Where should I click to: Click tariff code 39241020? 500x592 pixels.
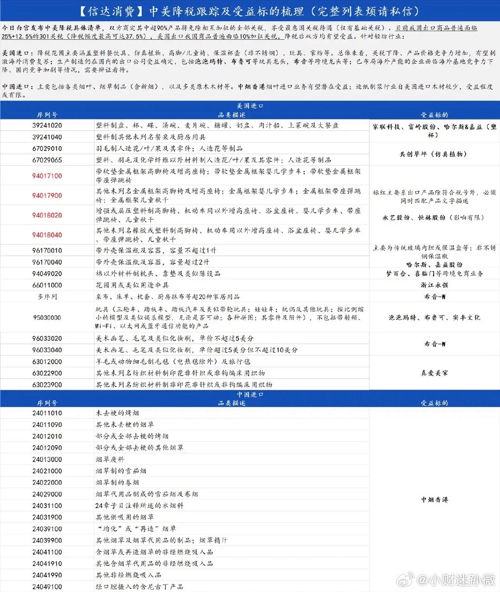pyautogui.click(x=47, y=125)
